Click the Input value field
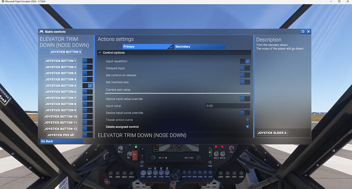Screen dimensions: 352x189 coord(228,106)
